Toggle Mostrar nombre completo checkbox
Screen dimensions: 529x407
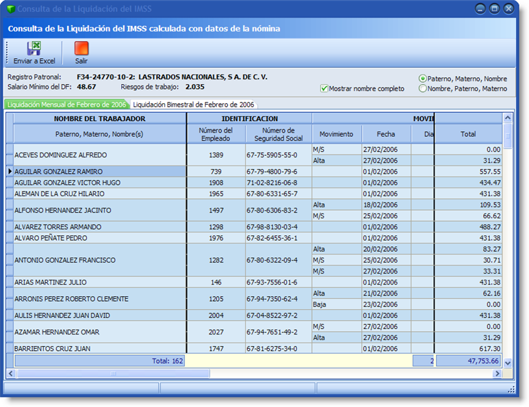point(324,89)
